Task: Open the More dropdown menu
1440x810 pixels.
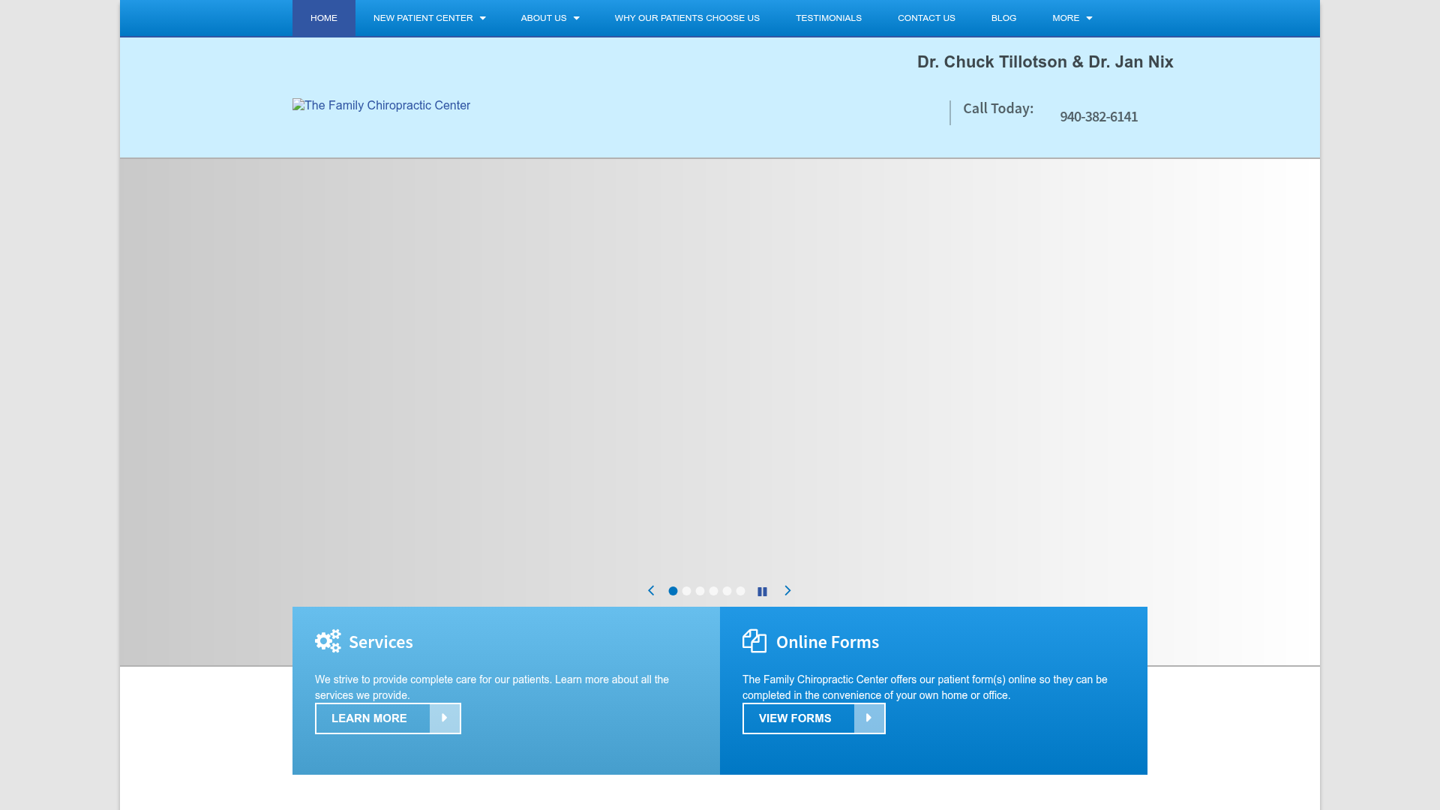Action: [x=1072, y=18]
